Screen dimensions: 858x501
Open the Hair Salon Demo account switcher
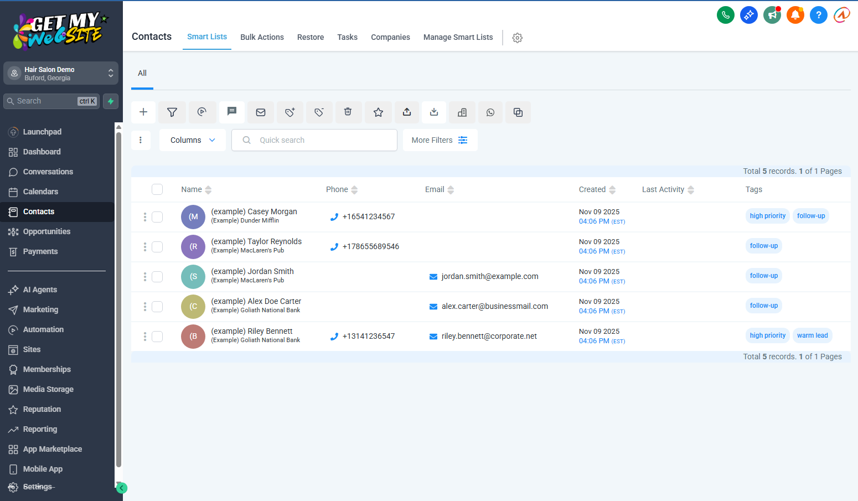(61, 73)
